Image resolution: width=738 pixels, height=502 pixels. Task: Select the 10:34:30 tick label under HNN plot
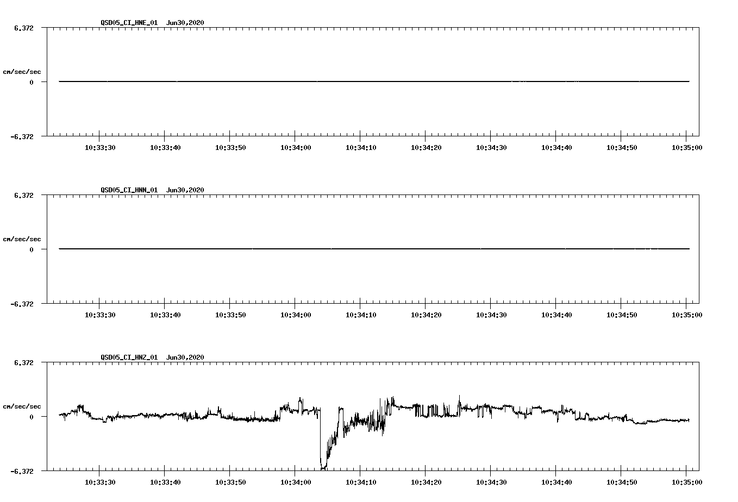pyautogui.click(x=491, y=315)
